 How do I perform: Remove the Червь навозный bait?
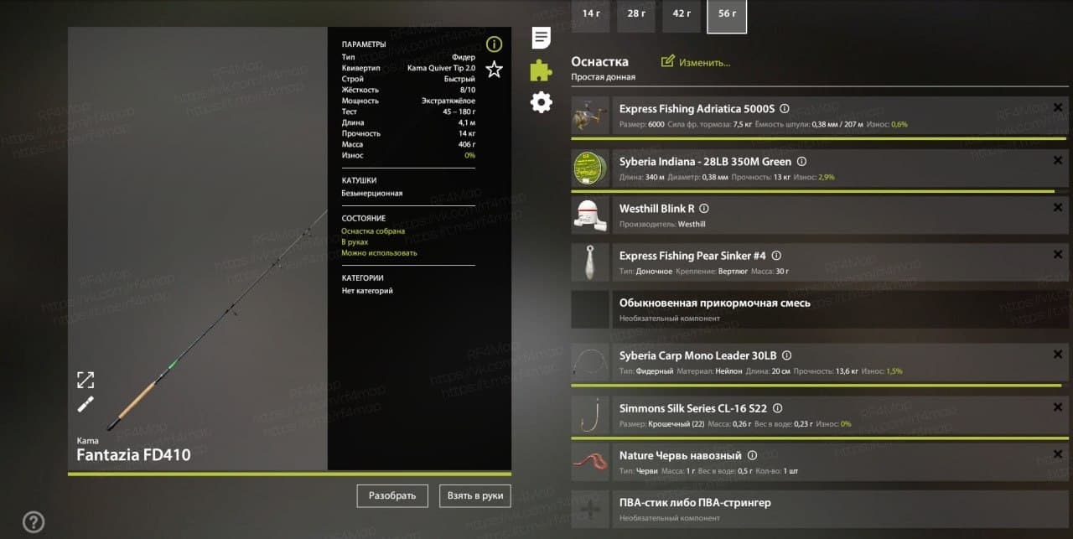point(1058,454)
